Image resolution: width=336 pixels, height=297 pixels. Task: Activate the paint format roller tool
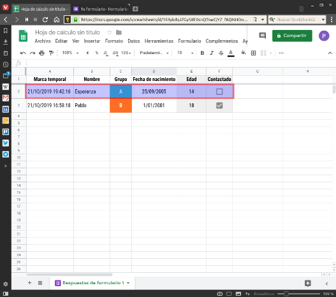(51, 53)
